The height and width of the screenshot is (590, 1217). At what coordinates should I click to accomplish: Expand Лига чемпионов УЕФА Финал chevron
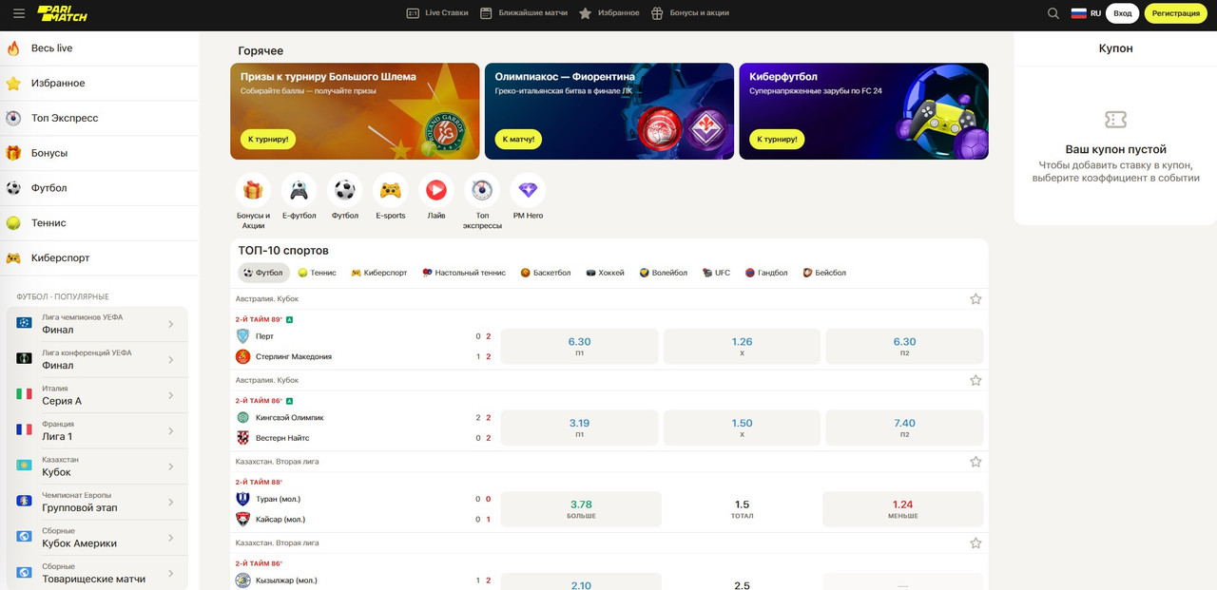171,324
